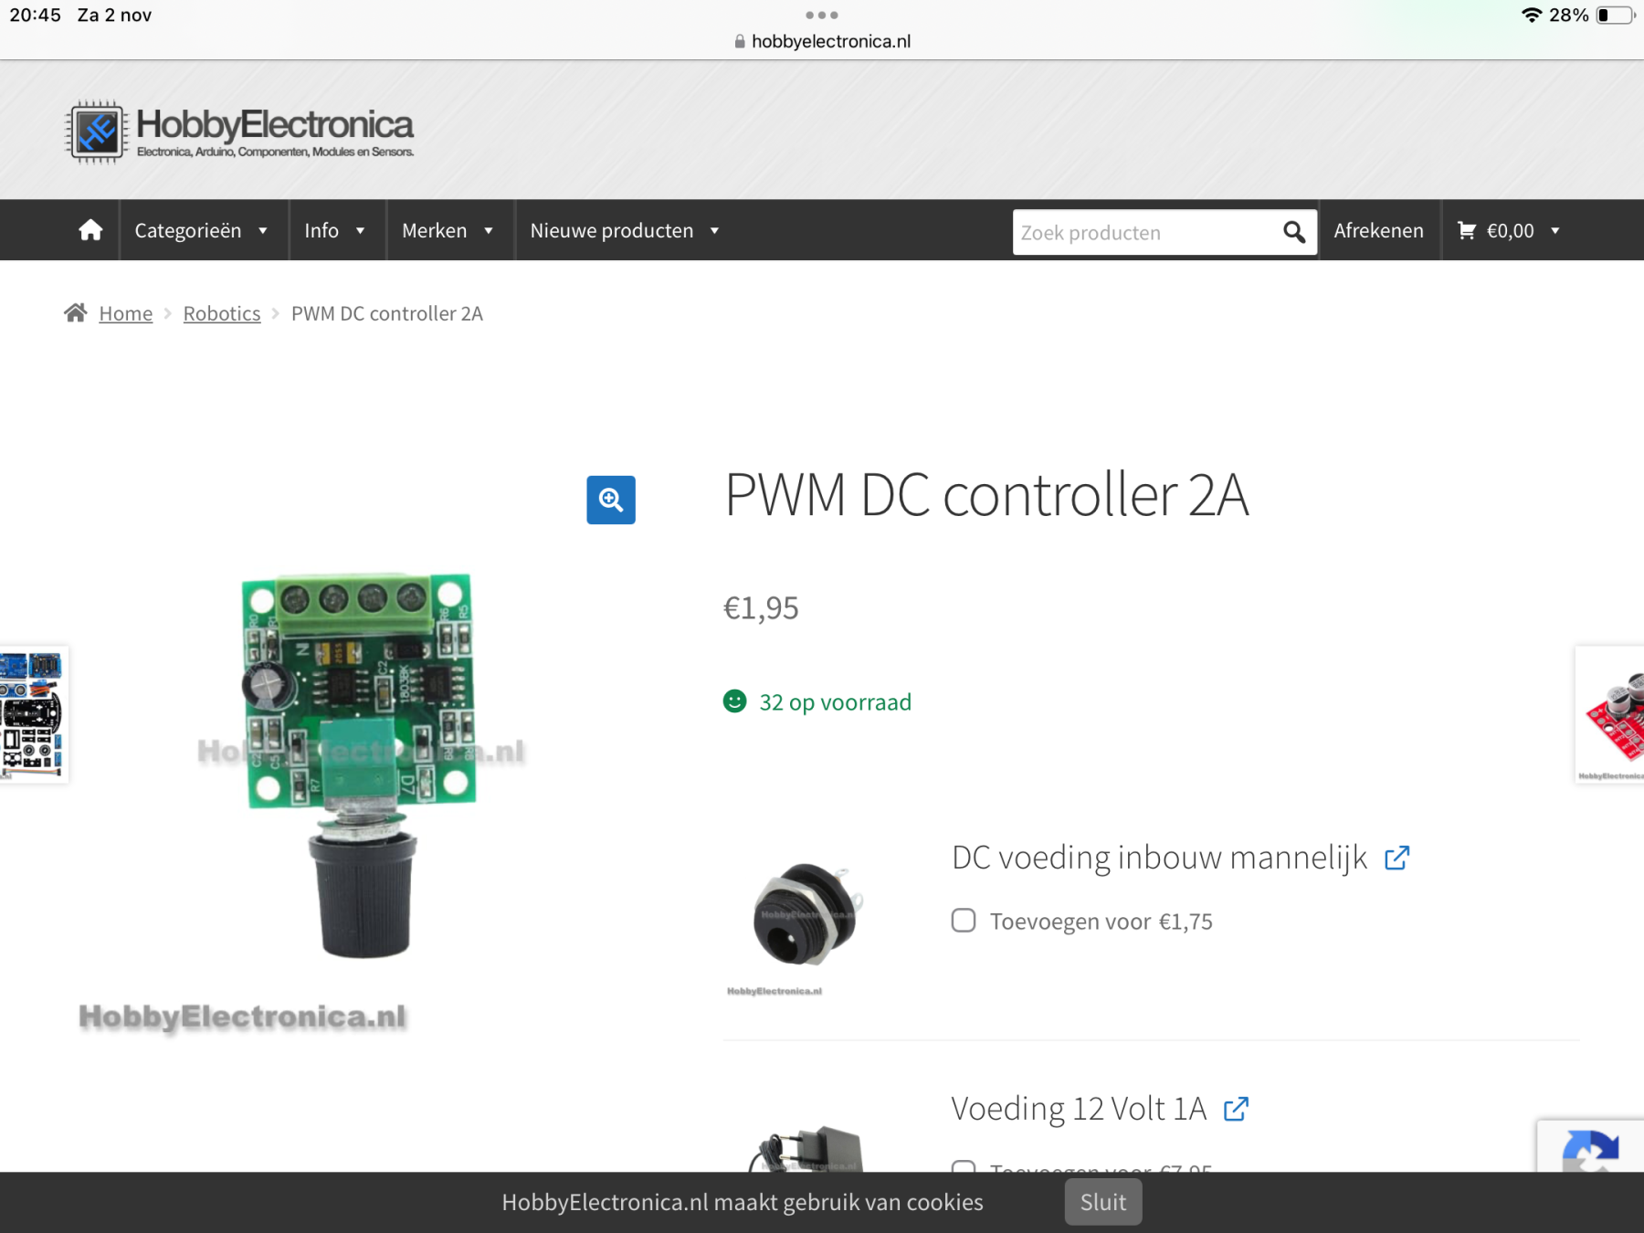Click the PWM DC controller 2A breadcrumb text
The image size is (1644, 1233).
(387, 313)
